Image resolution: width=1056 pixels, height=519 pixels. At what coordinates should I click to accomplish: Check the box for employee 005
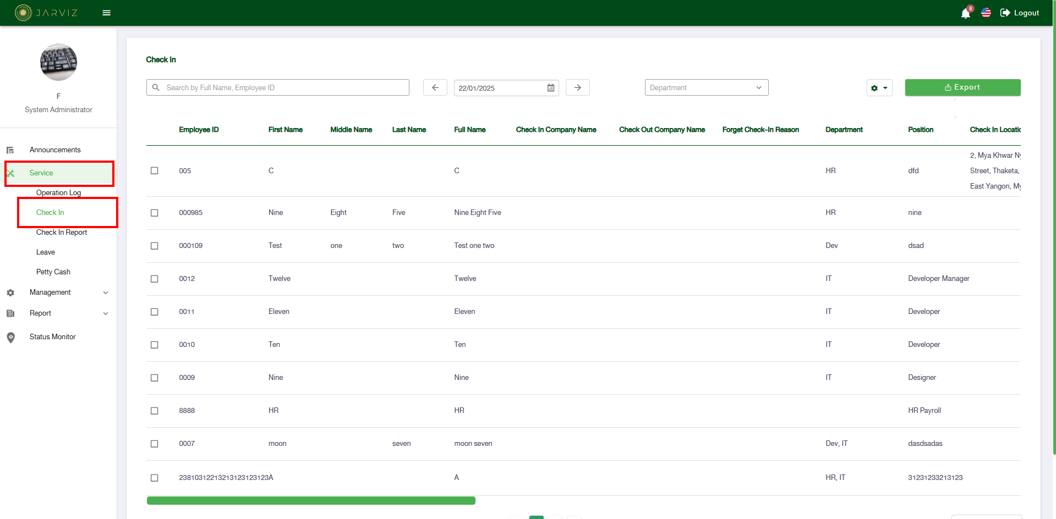[155, 171]
